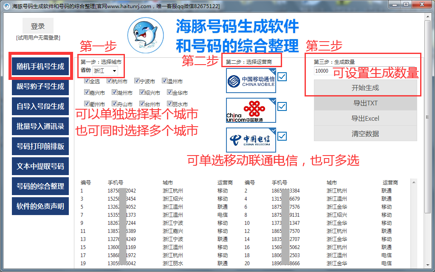
Task: Toggle the 全选 select-all cities checkbox
Action: pos(87,81)
